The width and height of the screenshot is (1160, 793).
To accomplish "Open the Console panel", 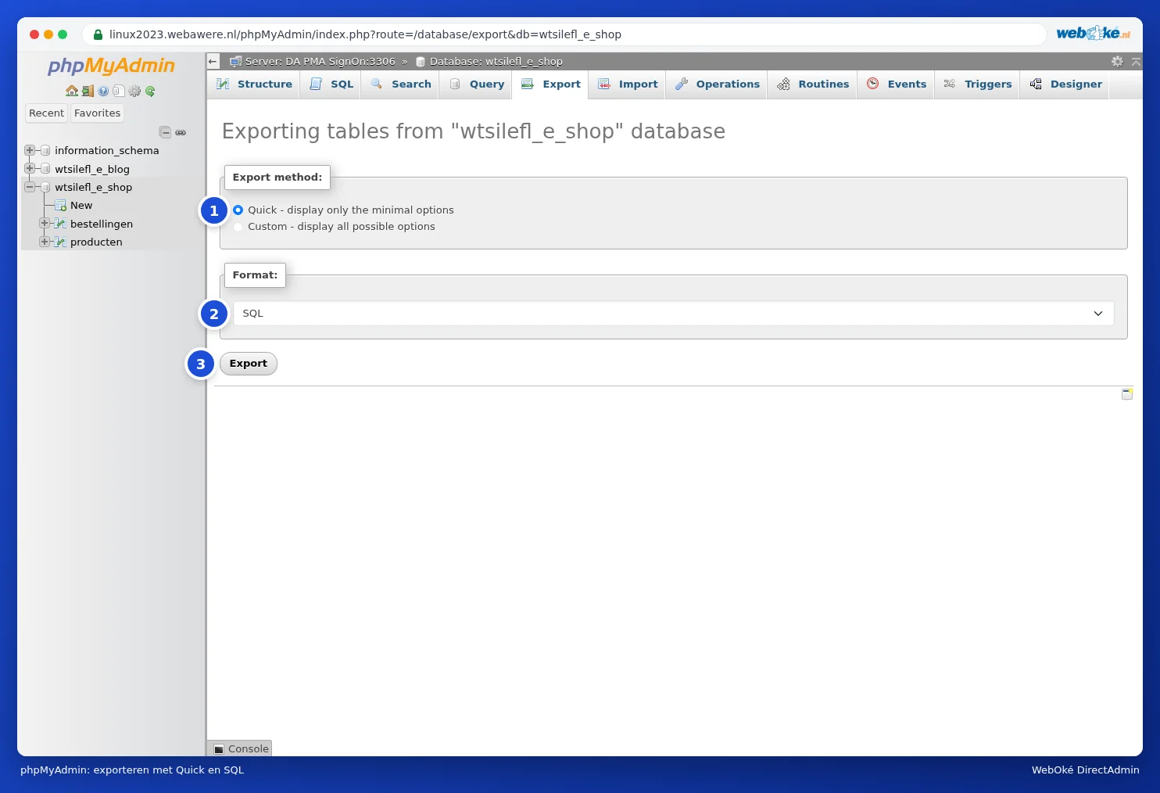I will pyautogui.click(x=241, y=748).
